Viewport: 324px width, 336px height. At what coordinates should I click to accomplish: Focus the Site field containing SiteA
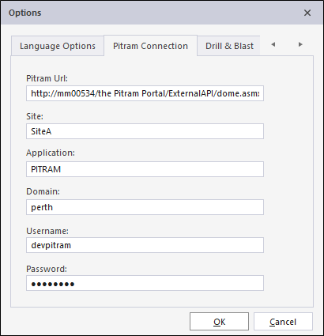tap(145, 131)
